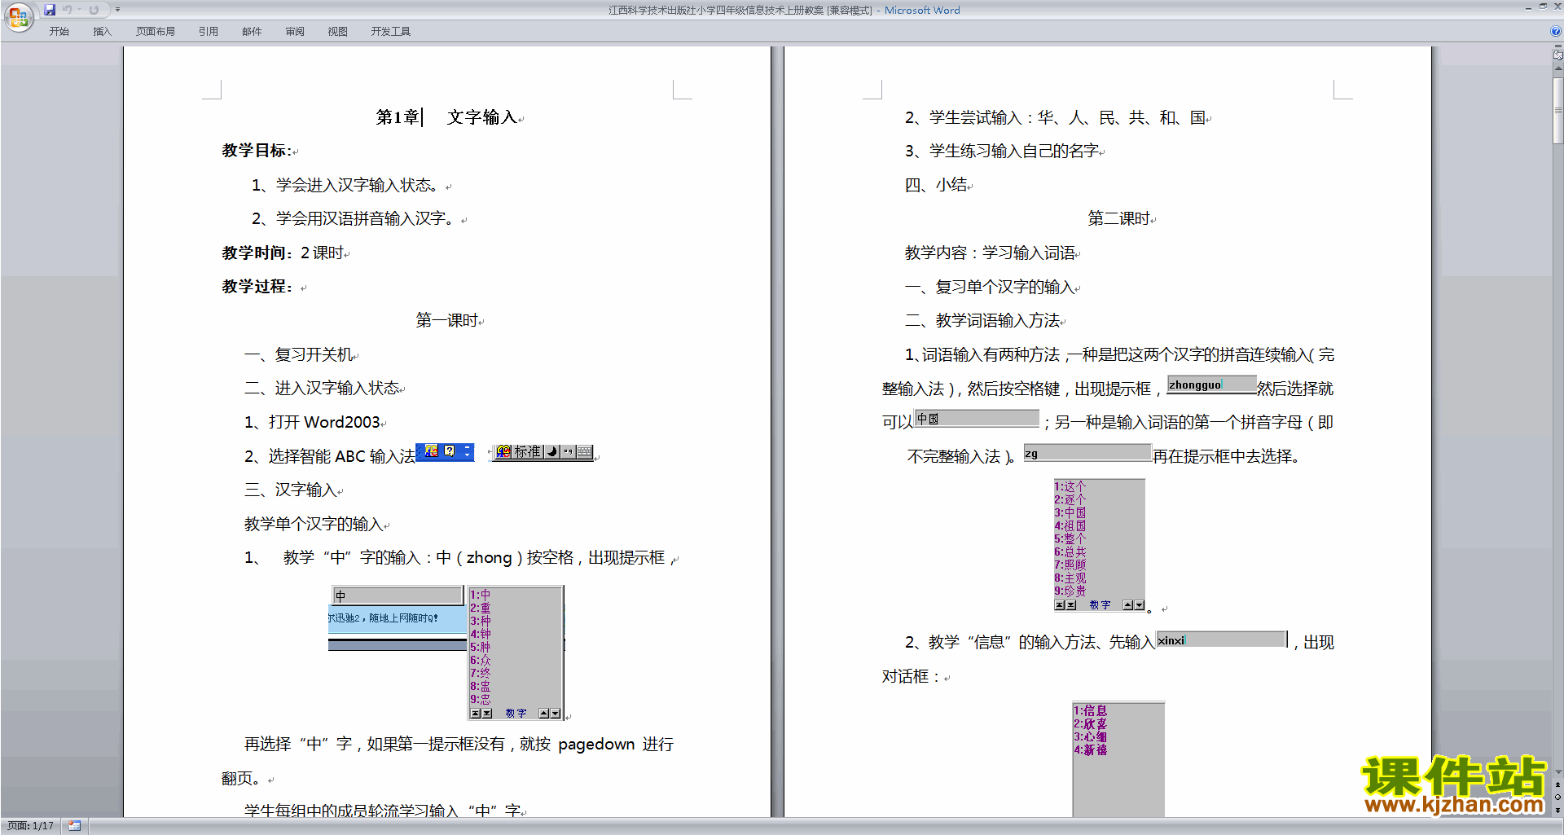The image size is (1564, 835).
Task: Click the zhongguo input box image
Action: point(1211,385)
